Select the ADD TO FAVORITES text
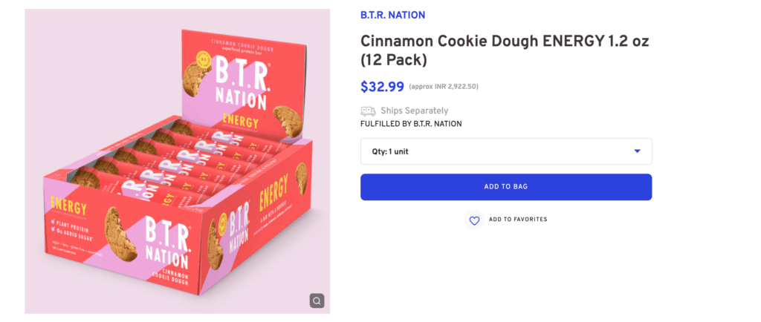 click(x=518, y=220)
